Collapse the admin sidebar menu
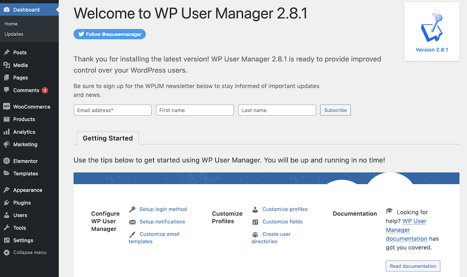The height and width of the screenshot is (277, 467). (25, 252)
